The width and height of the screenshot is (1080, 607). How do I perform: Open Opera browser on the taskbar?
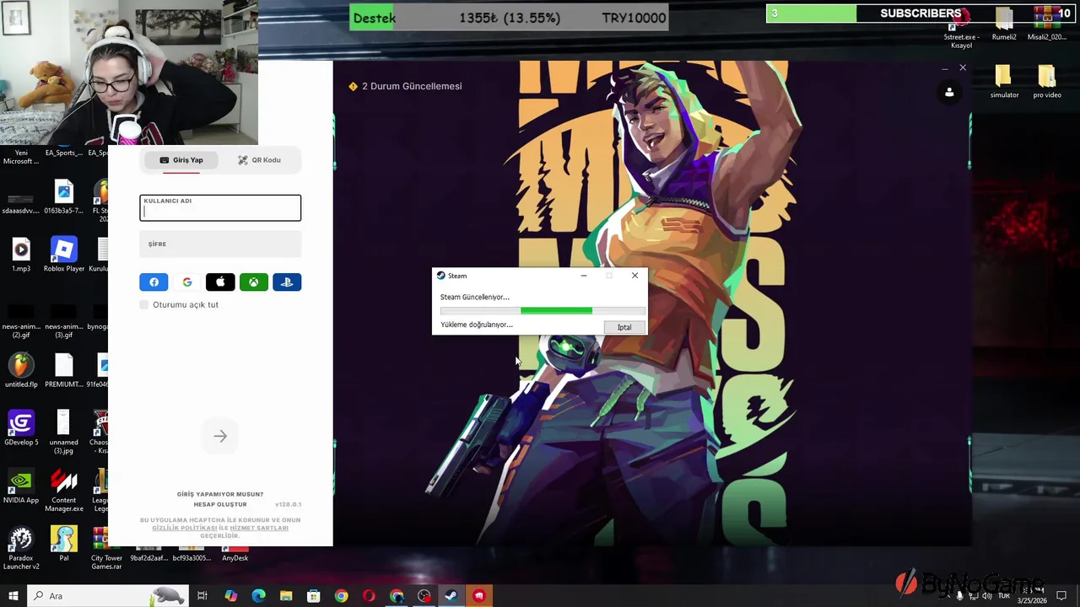click(x=369, y=596)
